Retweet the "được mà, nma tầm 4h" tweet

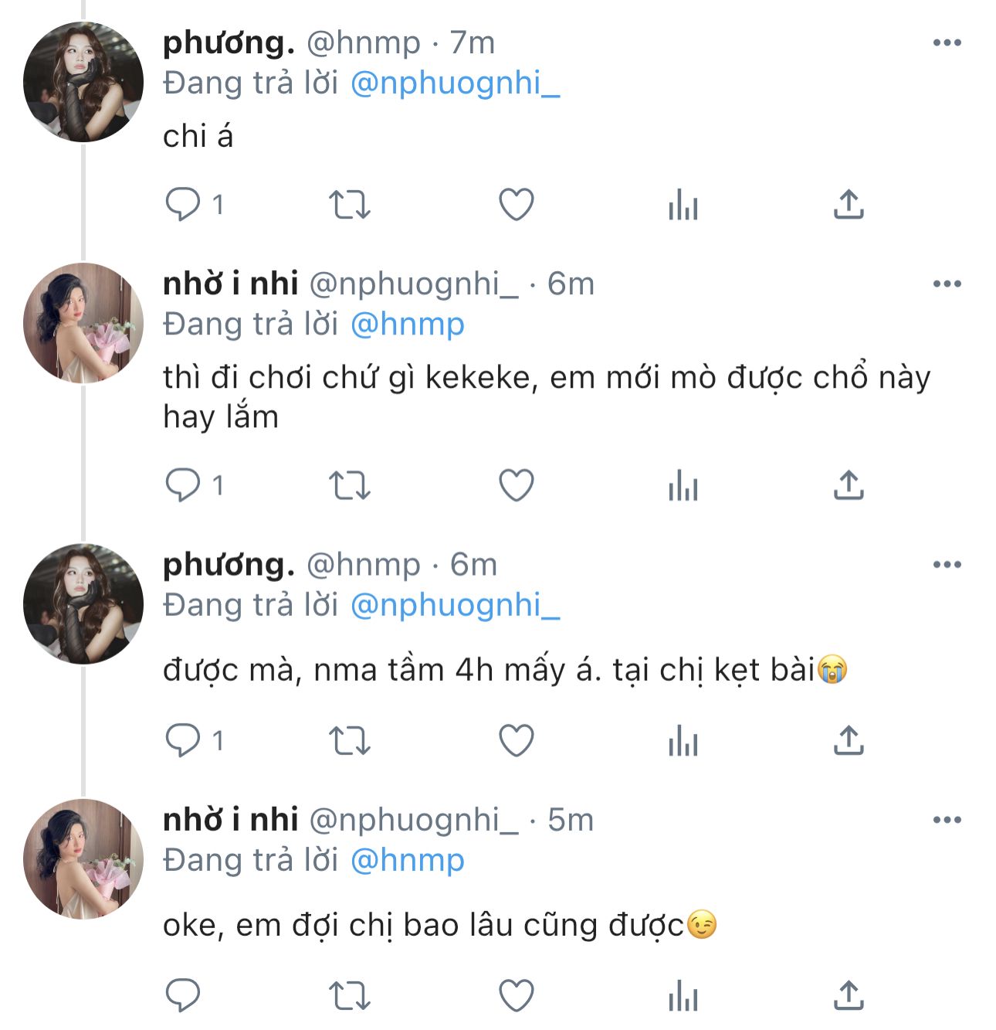coord(350,741)
